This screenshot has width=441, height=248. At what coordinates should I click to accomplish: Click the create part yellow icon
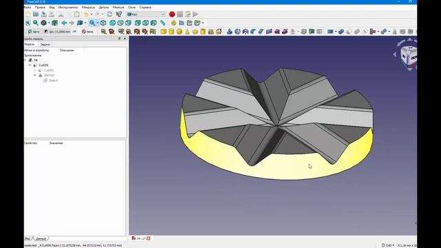[x=174, y=23]
